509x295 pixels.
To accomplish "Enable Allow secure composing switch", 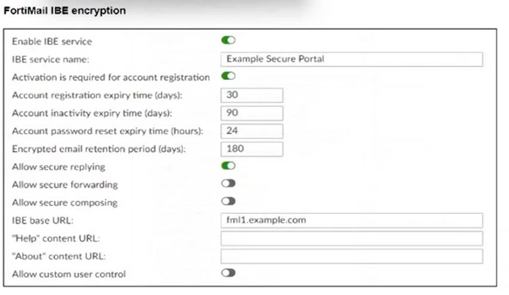I will [228, 202].
